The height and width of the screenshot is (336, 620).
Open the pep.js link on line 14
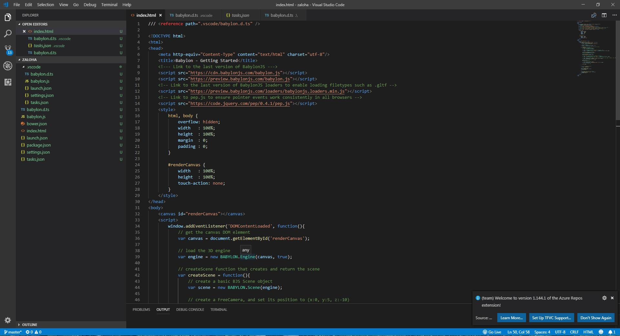tap(240, 104)
